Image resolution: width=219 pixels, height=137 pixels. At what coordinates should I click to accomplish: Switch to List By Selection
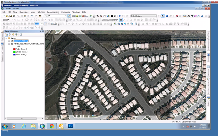(16, 34)
